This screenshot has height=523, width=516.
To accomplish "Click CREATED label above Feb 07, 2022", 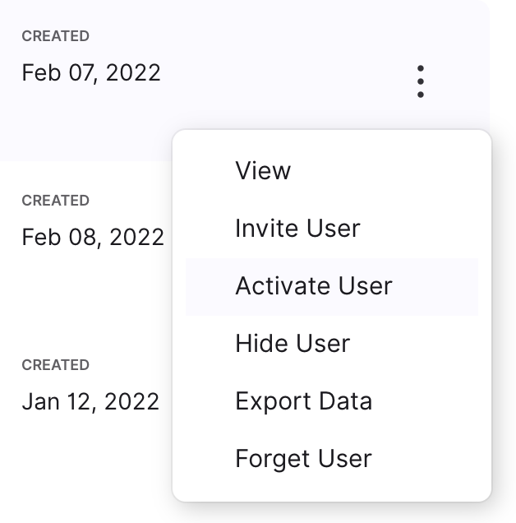I will pos(55,36).
